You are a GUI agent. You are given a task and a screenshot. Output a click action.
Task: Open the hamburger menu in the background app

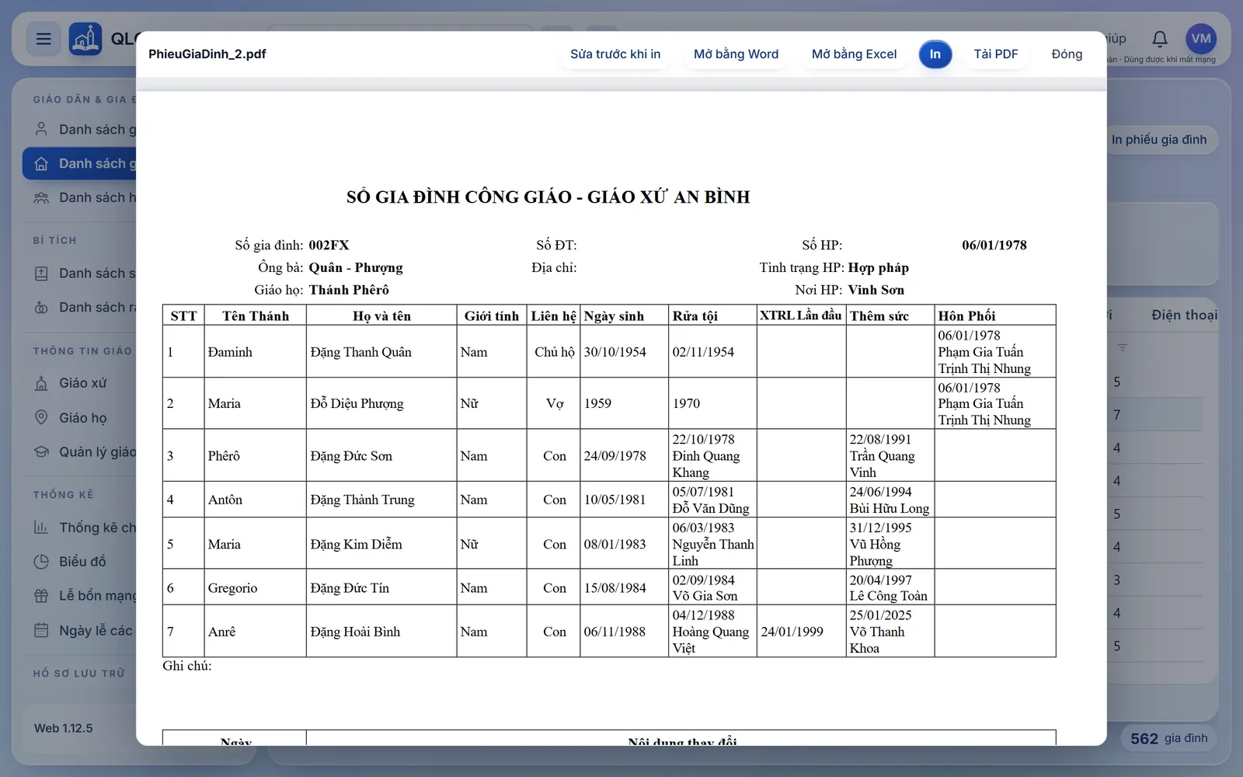coord(44,39)
